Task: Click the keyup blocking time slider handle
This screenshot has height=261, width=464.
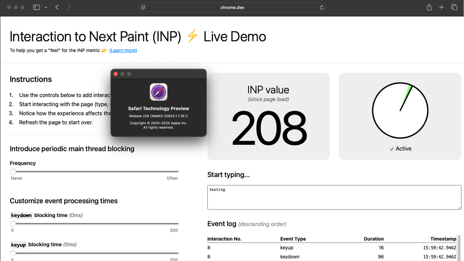Action: point(13,253)
